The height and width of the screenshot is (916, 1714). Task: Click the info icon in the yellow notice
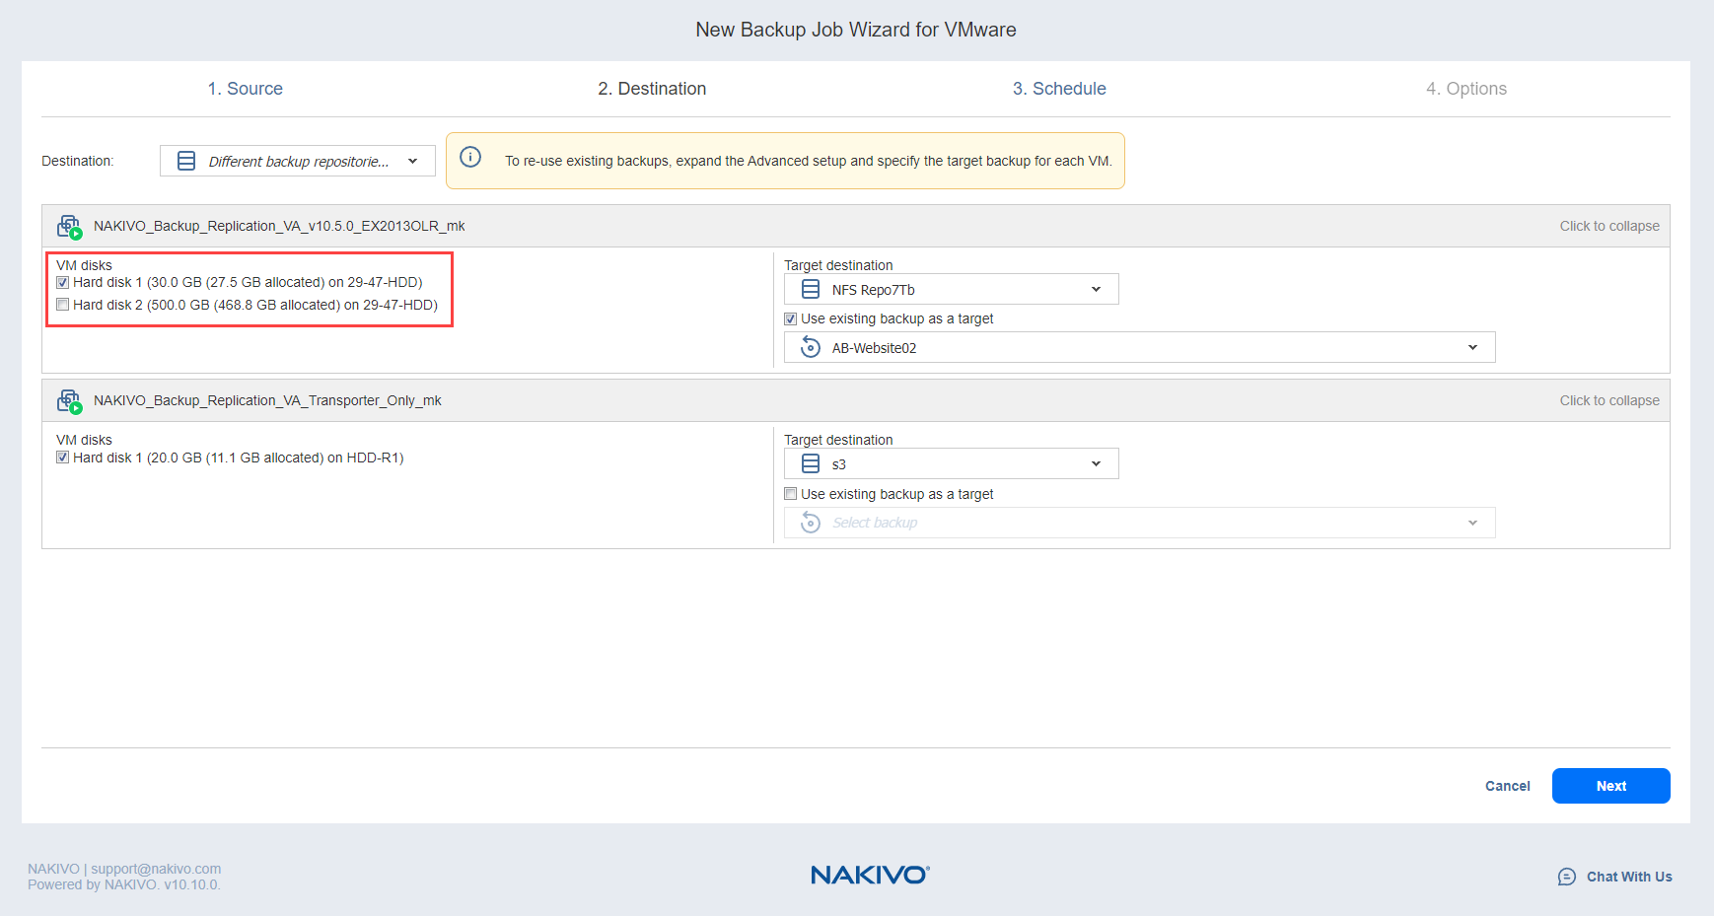pos(470,158)
